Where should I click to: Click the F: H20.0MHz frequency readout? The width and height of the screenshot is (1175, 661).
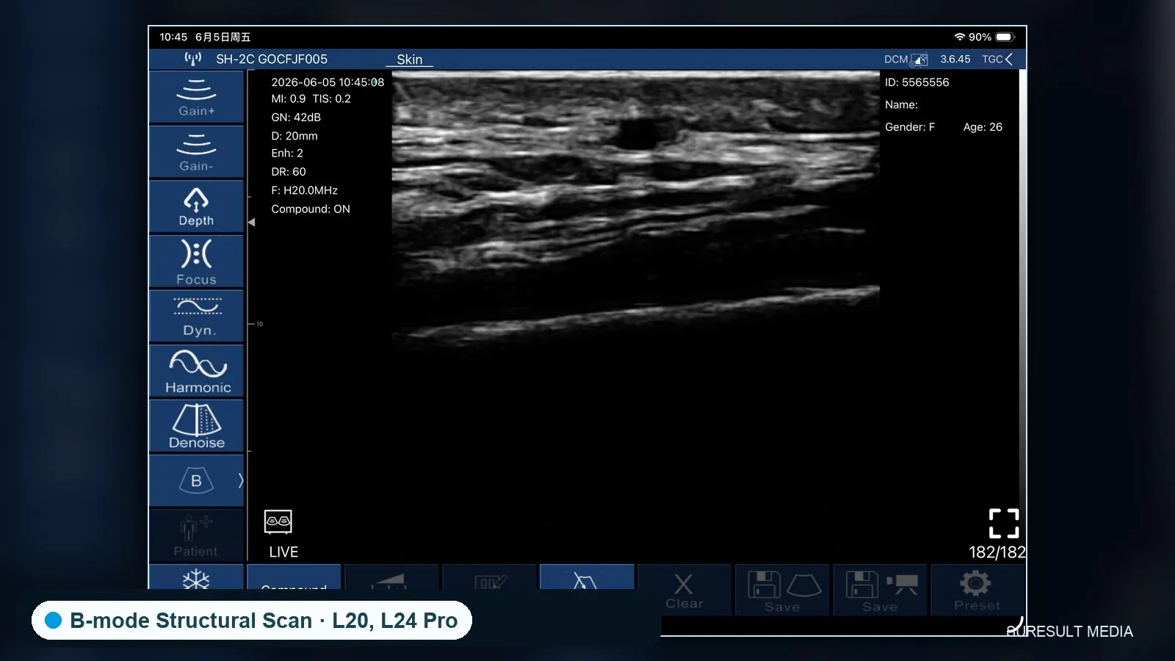[x=304, y=190]
